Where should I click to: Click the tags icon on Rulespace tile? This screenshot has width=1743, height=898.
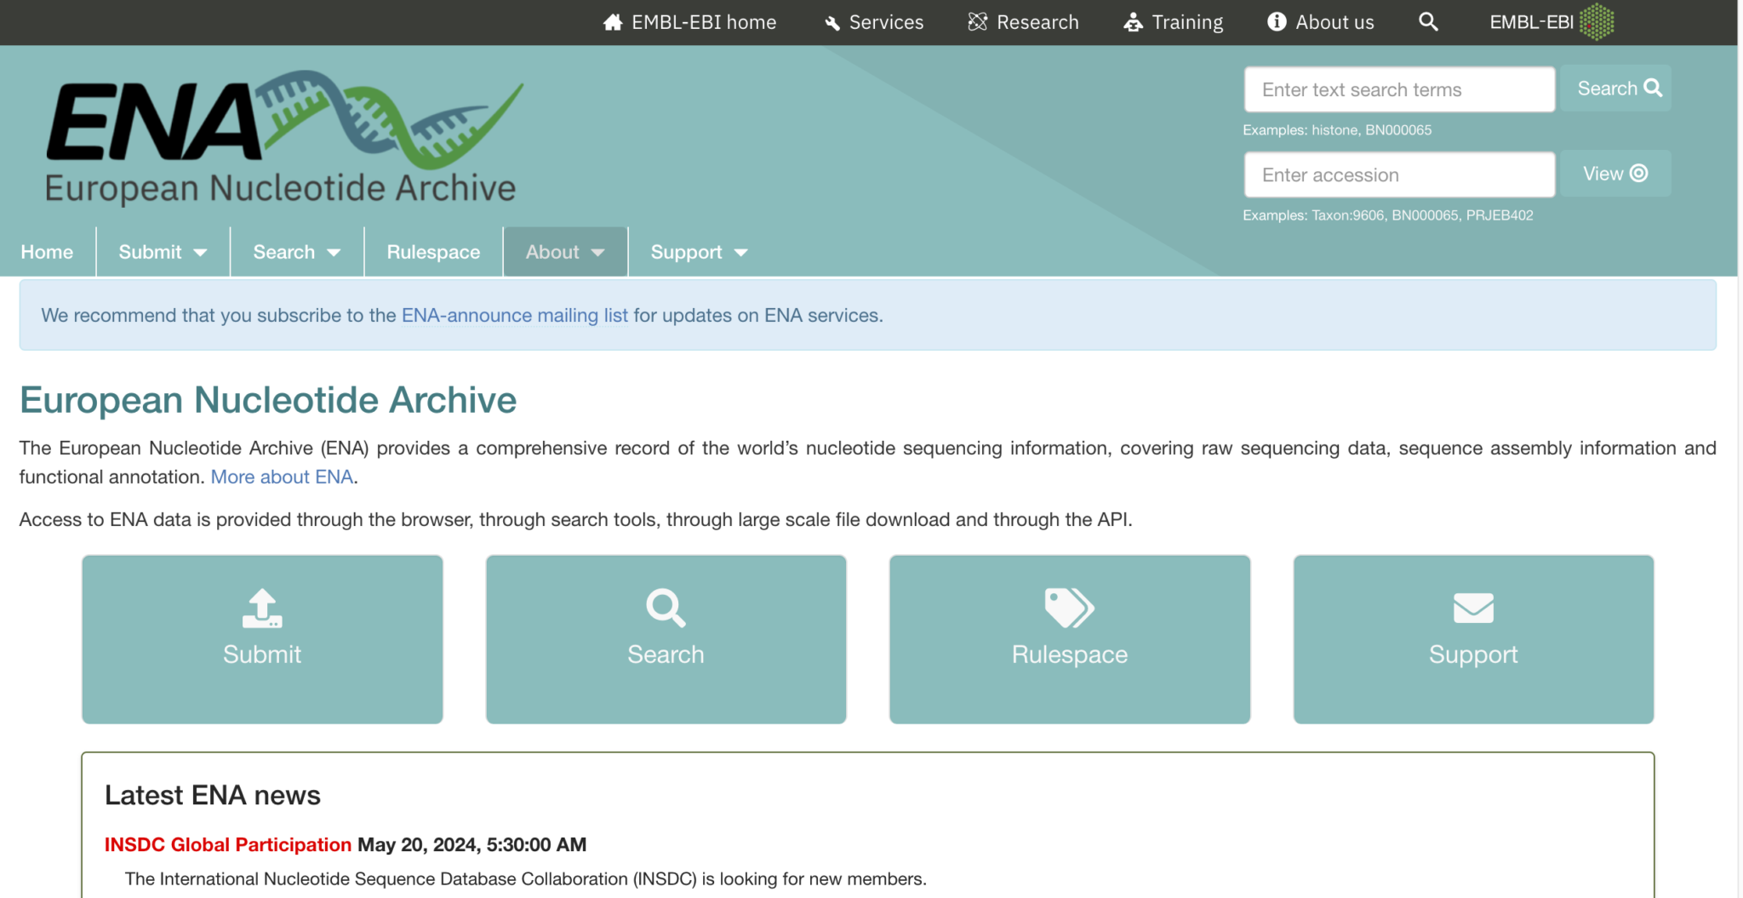[x=1069, y=608]
